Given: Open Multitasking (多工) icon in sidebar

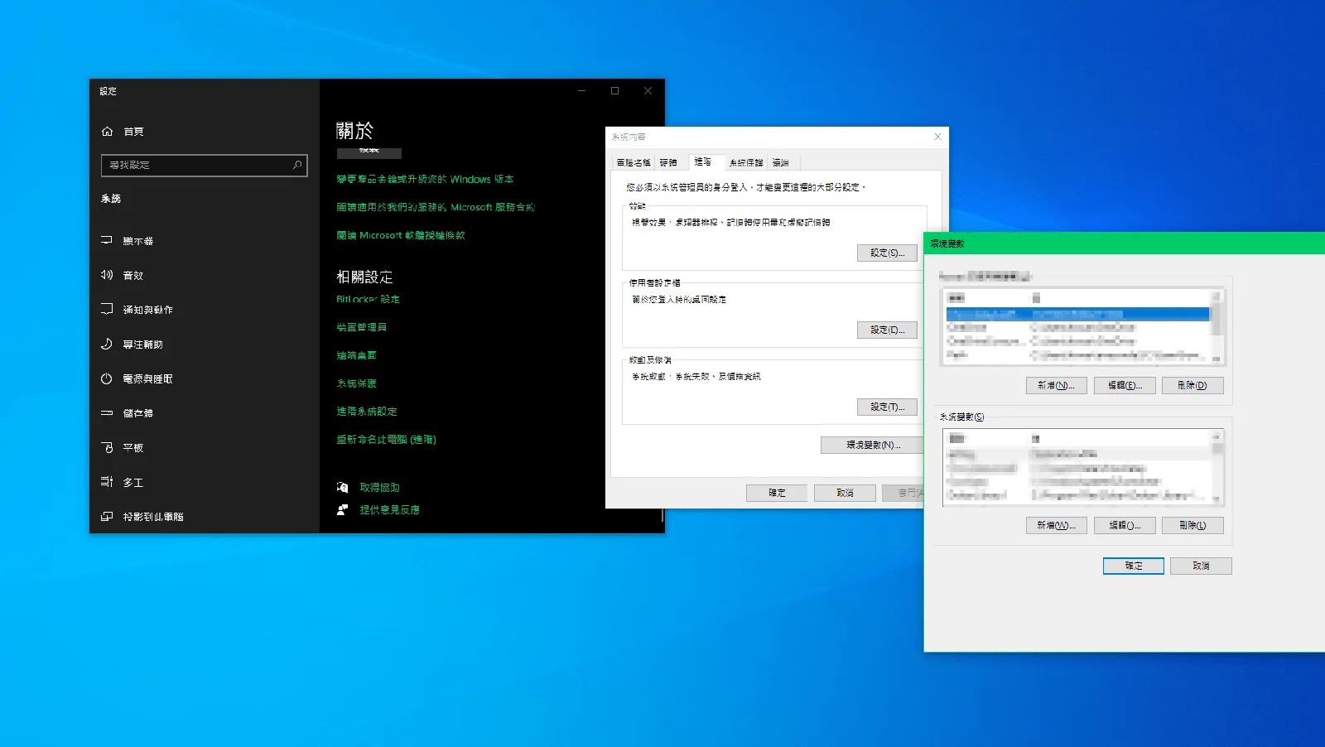Looking at the screenshot, I should (x=107, y=481).
